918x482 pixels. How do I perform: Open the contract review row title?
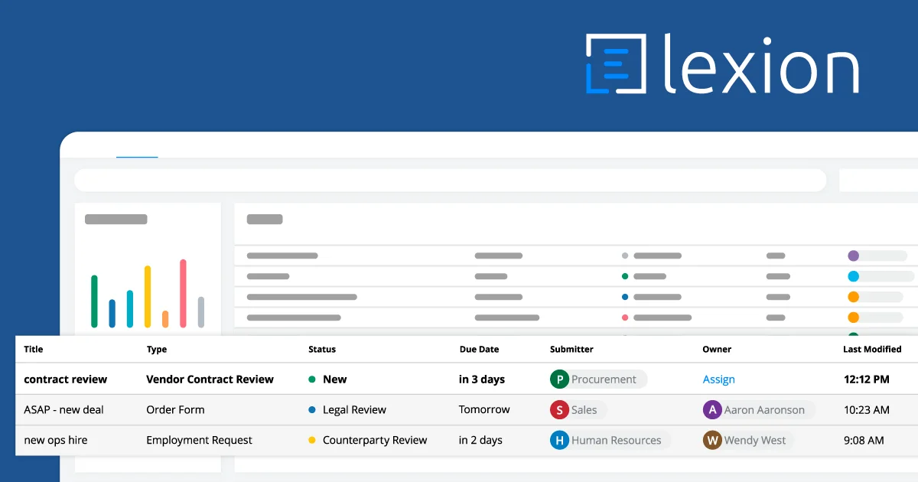[x=66, y=379]
